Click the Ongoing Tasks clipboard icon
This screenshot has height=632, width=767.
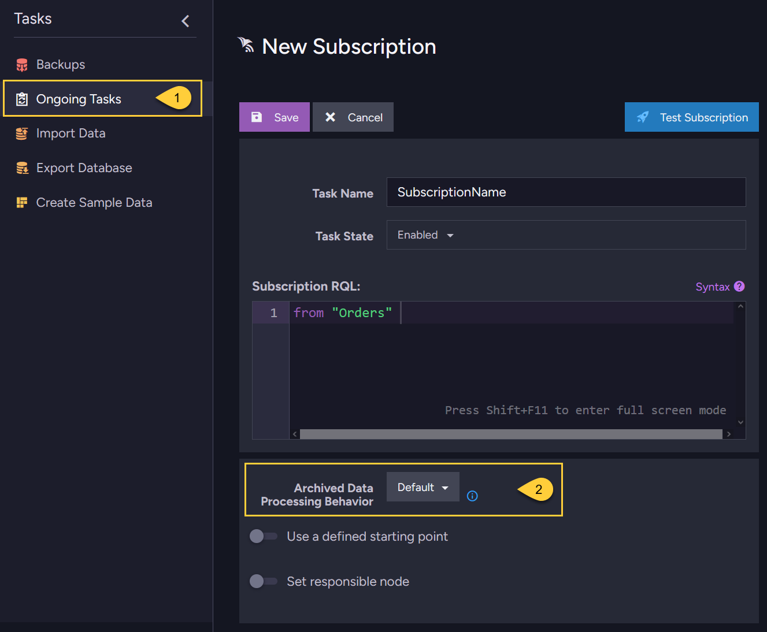click(x=22, y=99)
